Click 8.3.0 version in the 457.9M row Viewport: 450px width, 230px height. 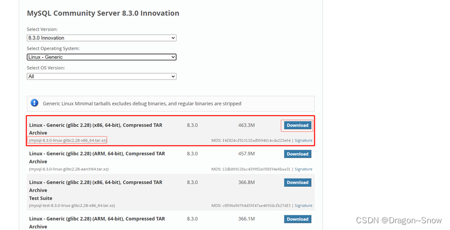(192, 154)
